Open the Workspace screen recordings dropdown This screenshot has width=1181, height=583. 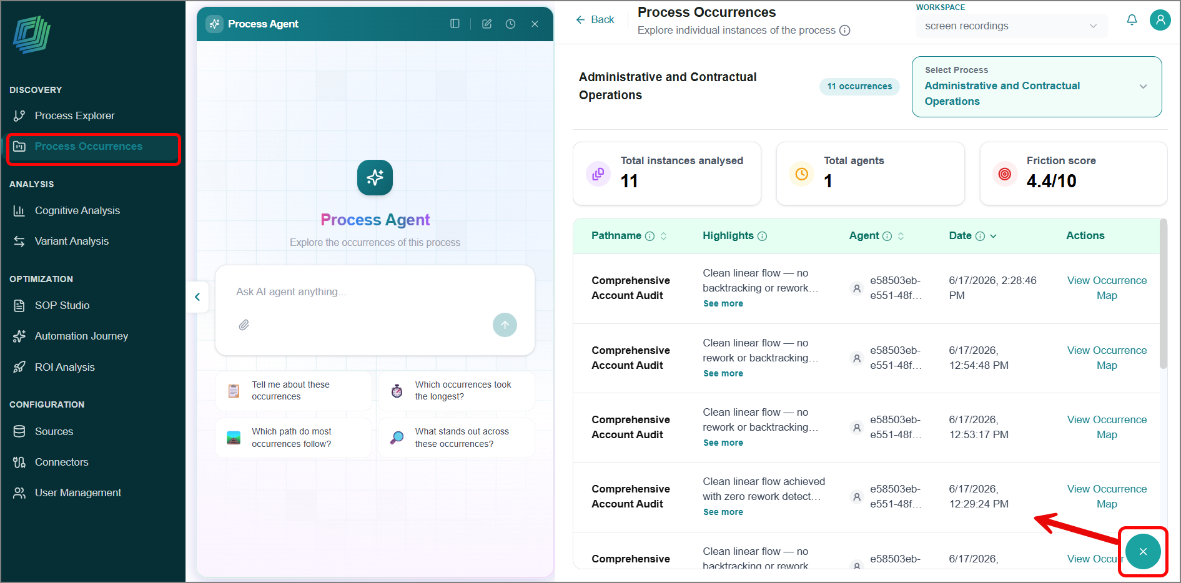(x=1011, y=26)
